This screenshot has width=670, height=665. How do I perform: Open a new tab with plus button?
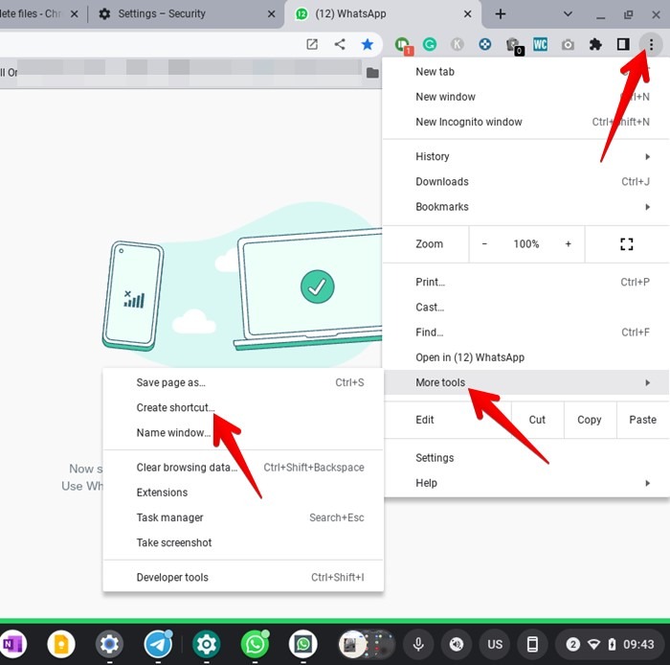click(x=501, y=14)
